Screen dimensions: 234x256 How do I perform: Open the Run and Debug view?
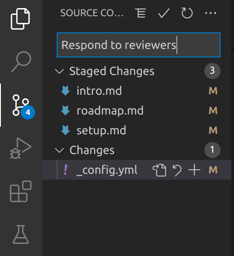[x=21, y=148]
